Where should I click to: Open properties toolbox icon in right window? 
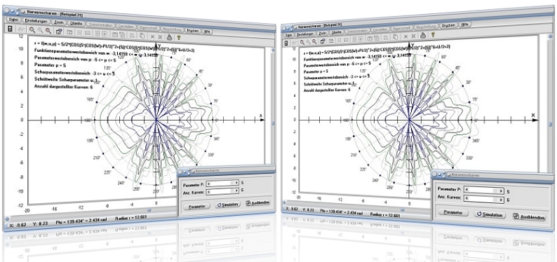323,41
